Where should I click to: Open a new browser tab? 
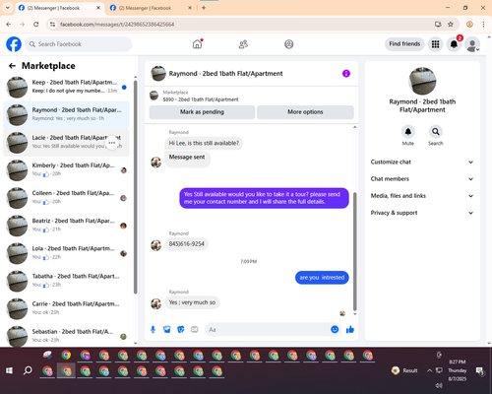point(204,8)
